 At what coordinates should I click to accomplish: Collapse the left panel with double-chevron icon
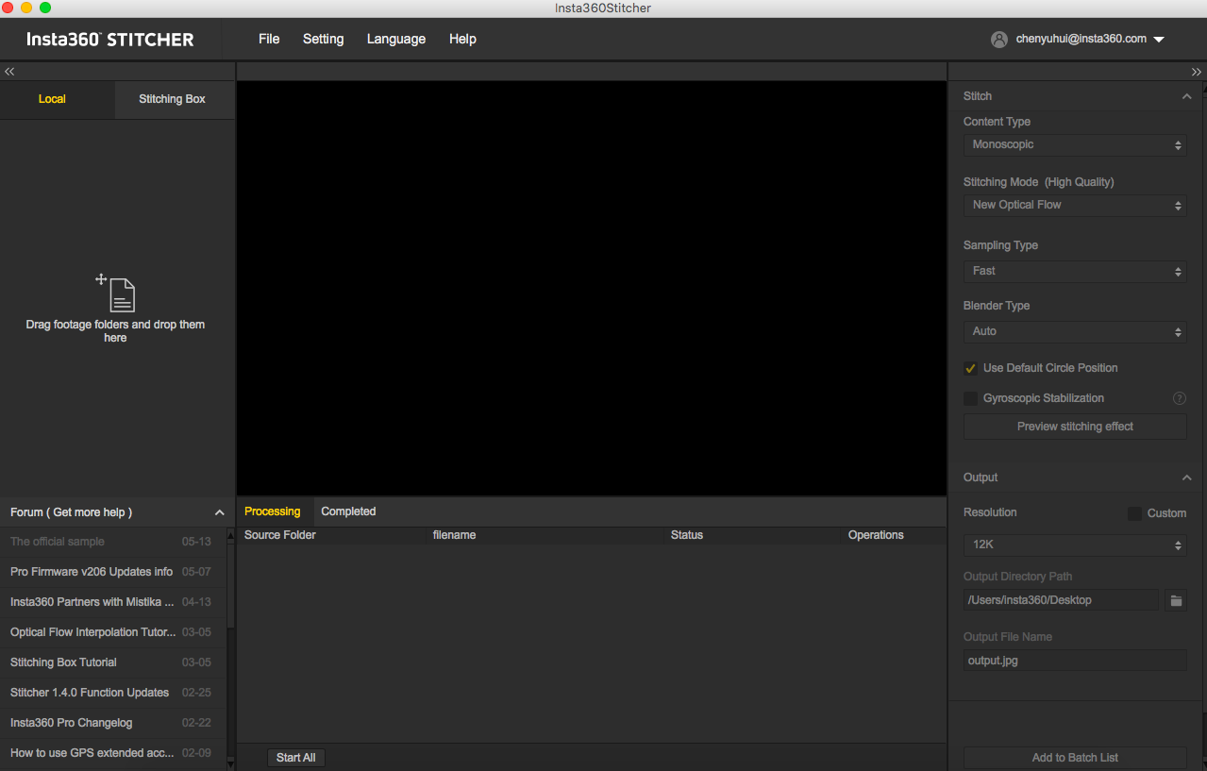pyautogui.click(x=9, y=72)
